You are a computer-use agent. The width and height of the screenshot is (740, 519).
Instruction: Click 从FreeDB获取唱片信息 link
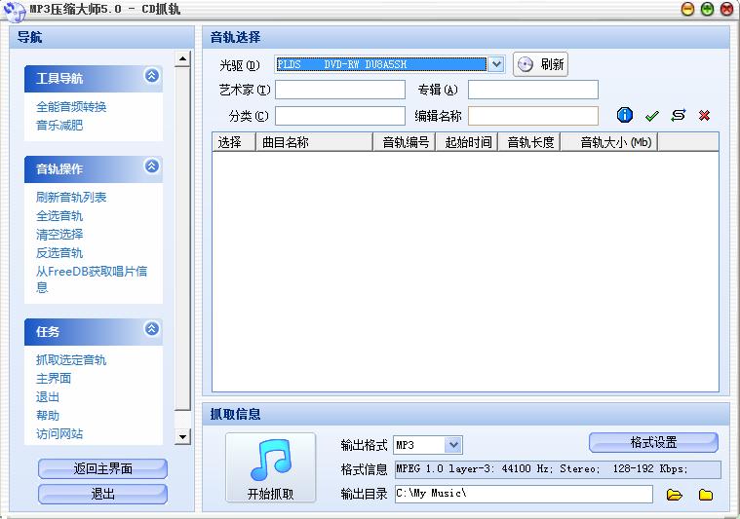[92, 279]
